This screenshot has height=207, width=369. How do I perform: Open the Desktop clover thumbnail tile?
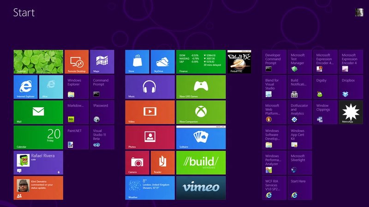point(38,62)
